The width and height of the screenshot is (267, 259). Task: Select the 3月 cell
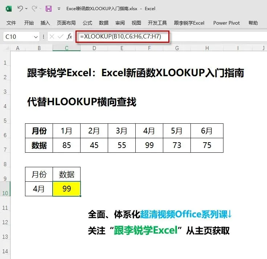pos(122,131)
